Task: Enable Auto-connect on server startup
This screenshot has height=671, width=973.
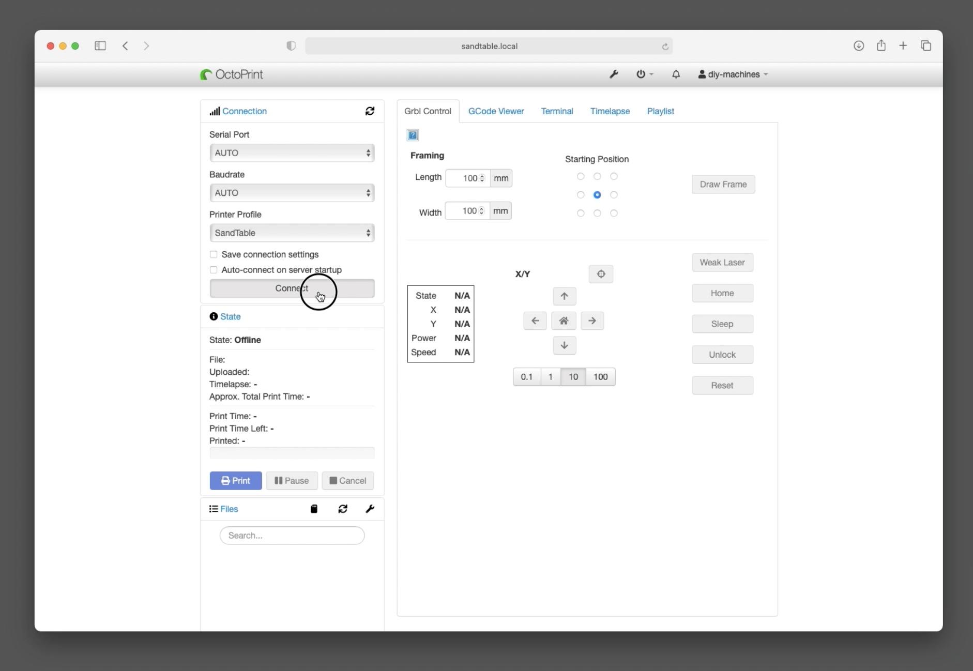Action: (213, 269)
